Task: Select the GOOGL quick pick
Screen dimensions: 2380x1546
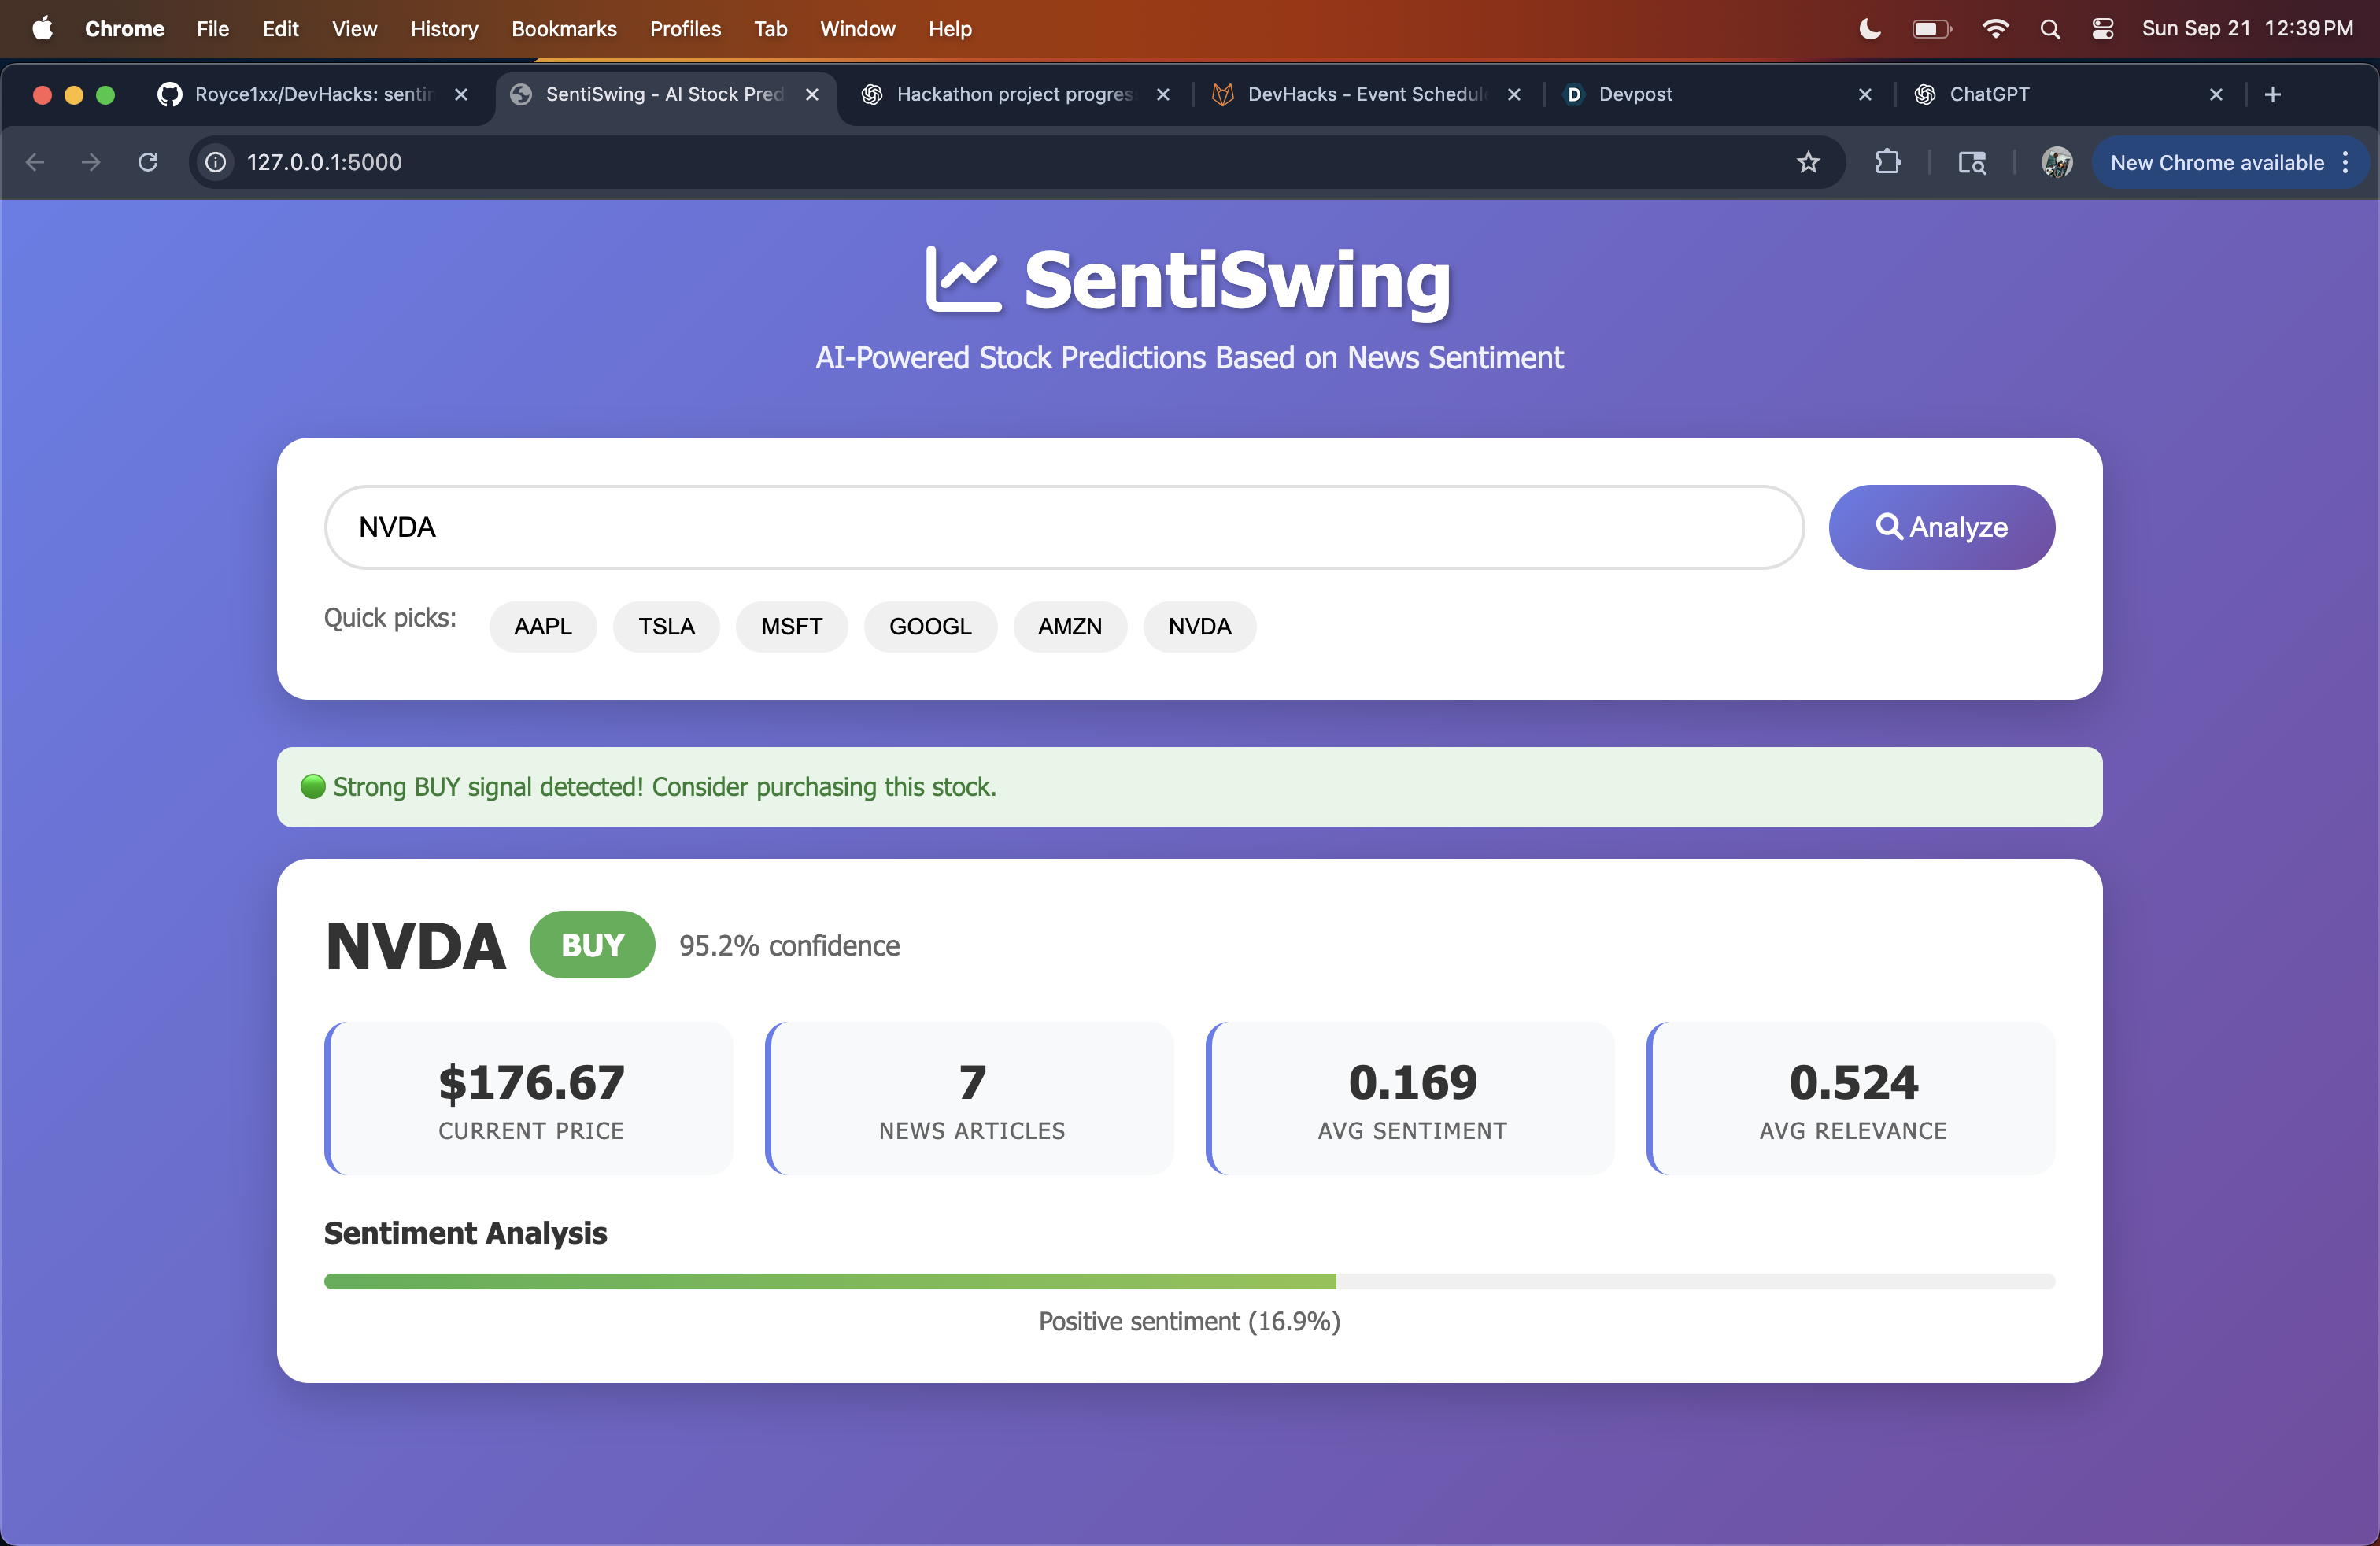Action: click(x=930, y=627)
